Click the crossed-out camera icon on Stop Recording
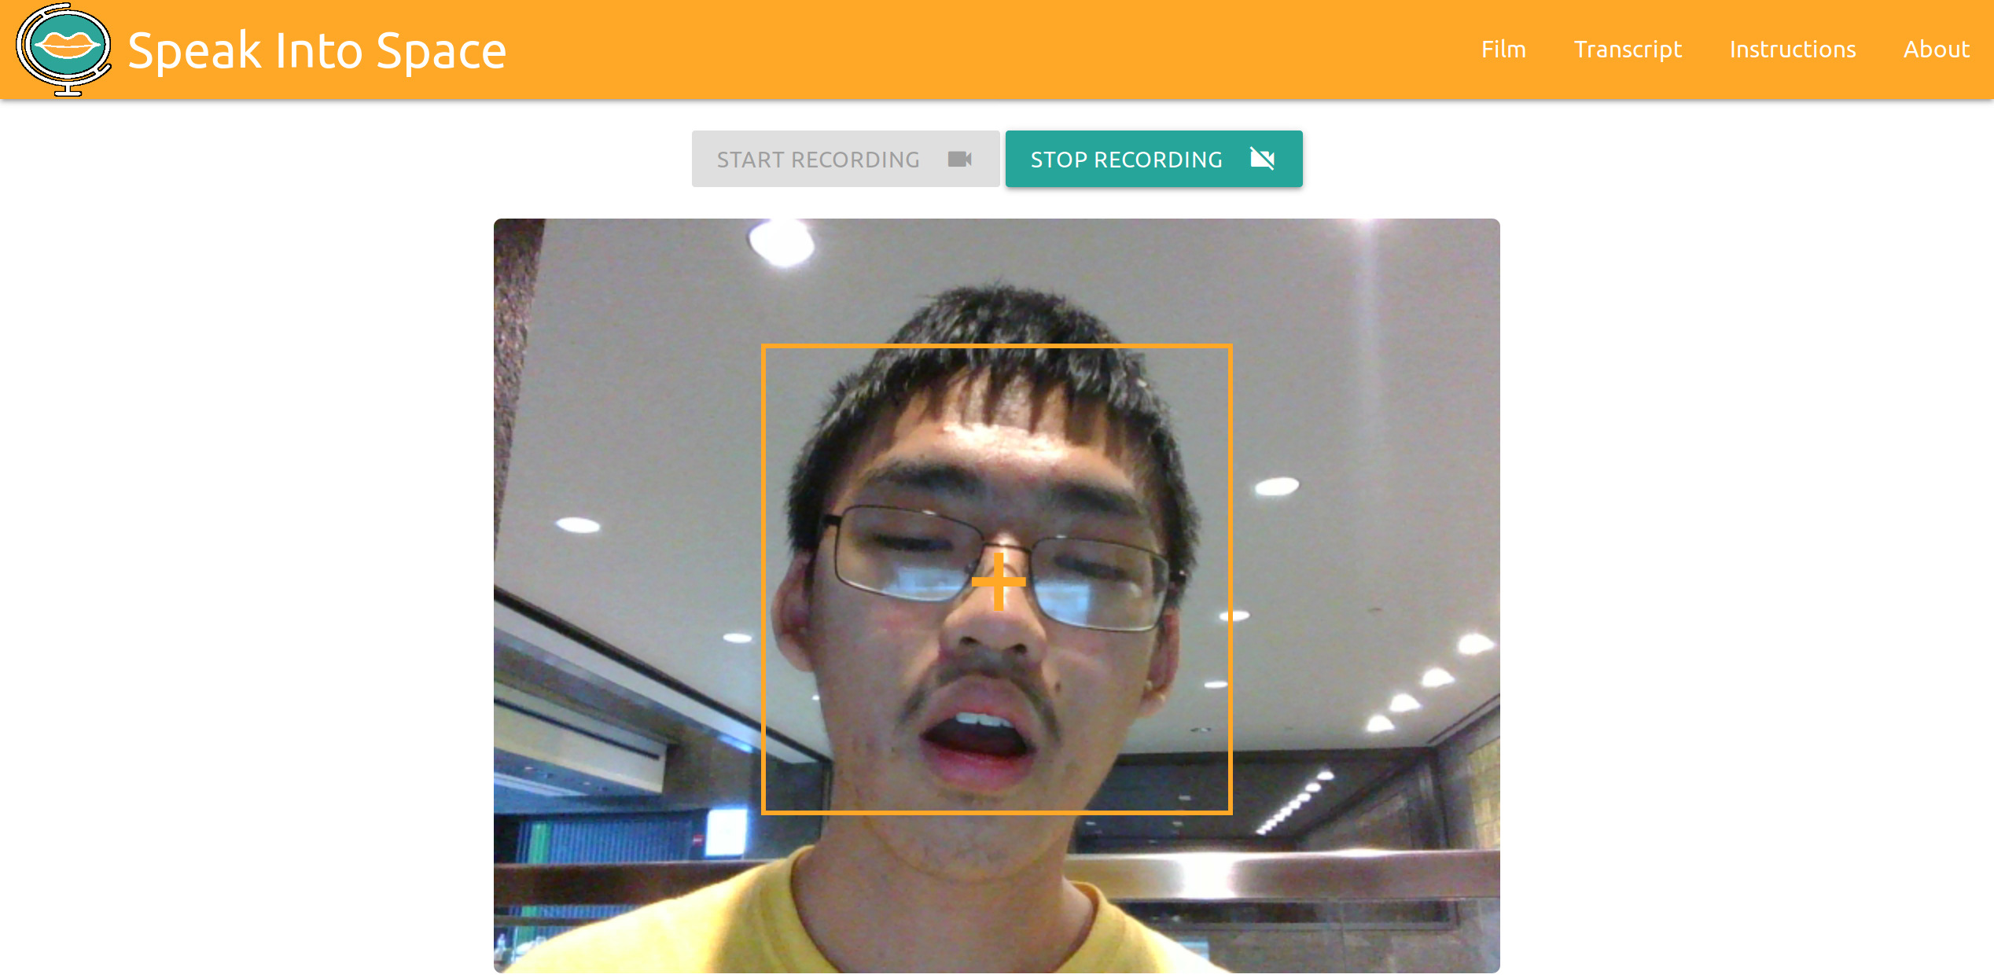The image size is (1994, 978). coord(1262,160)
